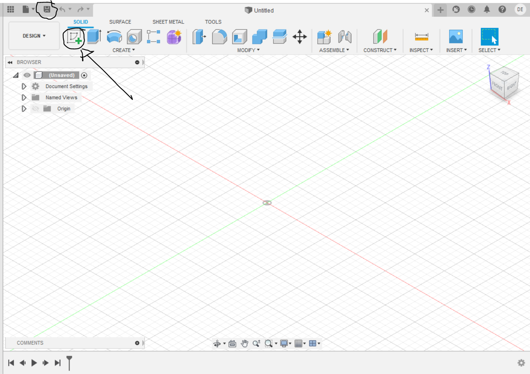Activate the Unsaved component radio button
Image resolution: width=530 pixels, height=374 pixels.
tap(84, 75)
